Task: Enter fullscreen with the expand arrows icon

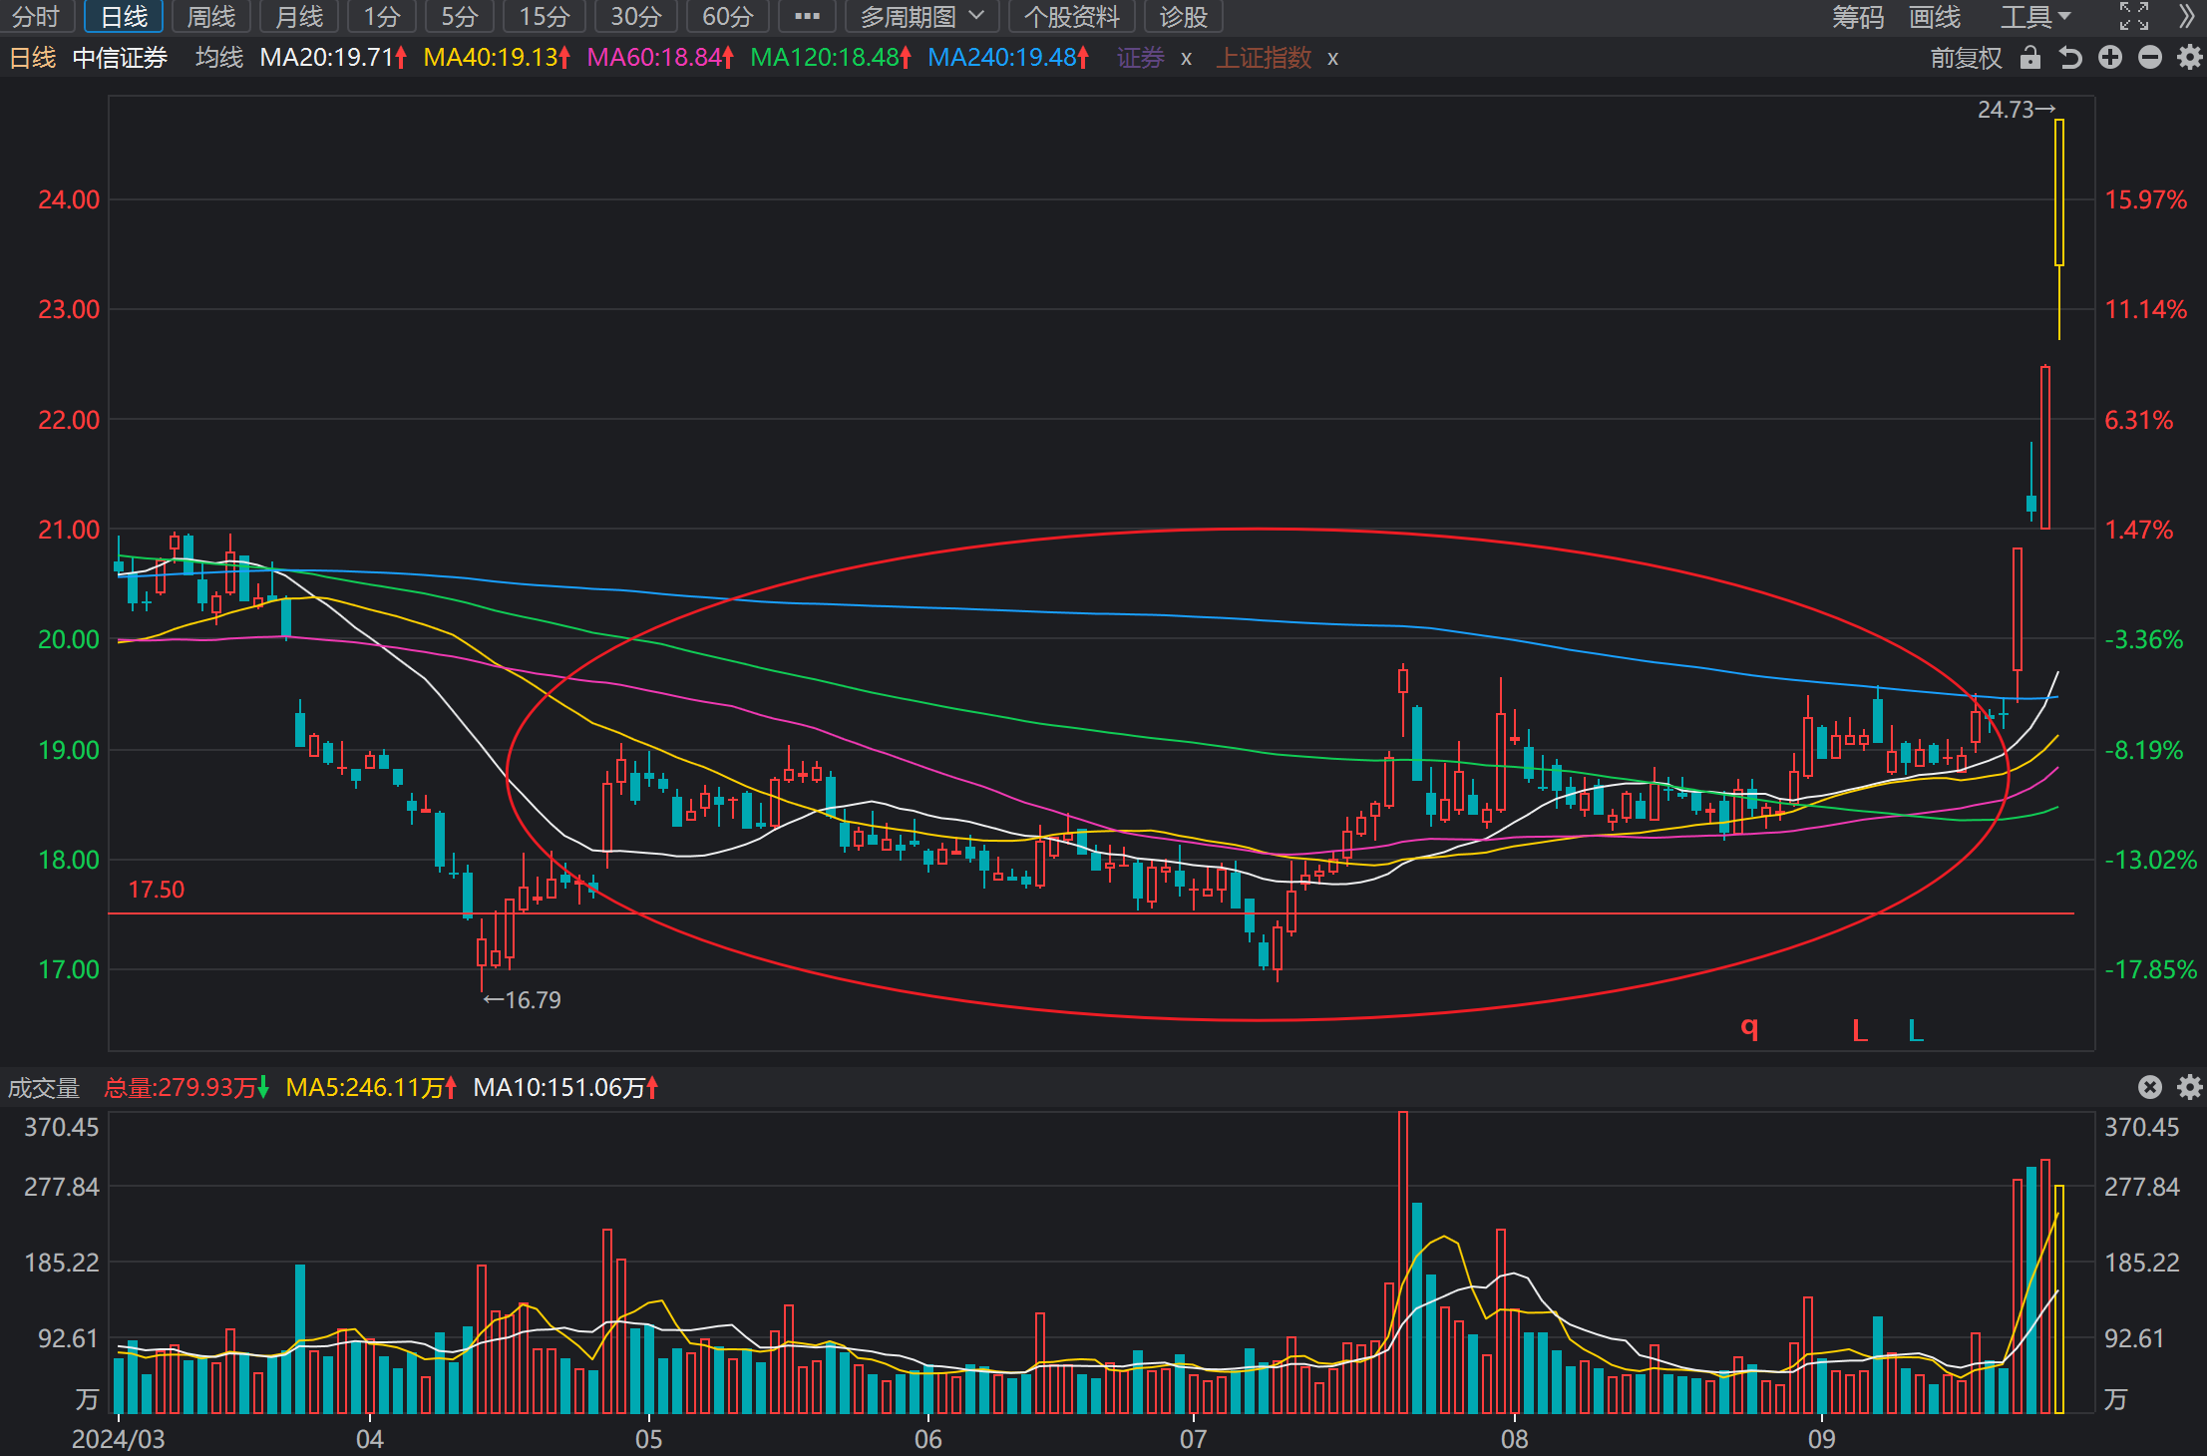Action: point(2133,16)
